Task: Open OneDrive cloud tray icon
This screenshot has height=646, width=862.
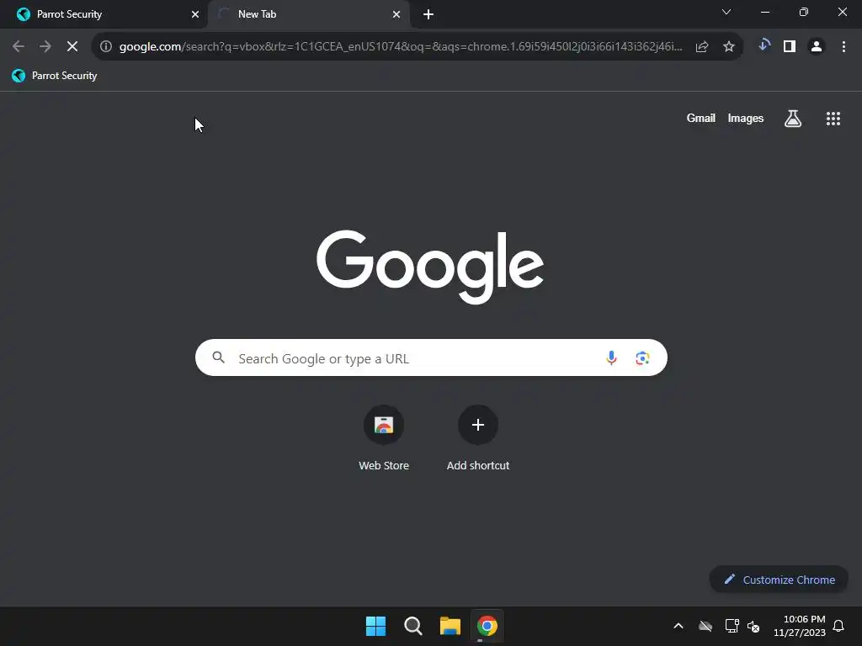Action: pos(705,626)
